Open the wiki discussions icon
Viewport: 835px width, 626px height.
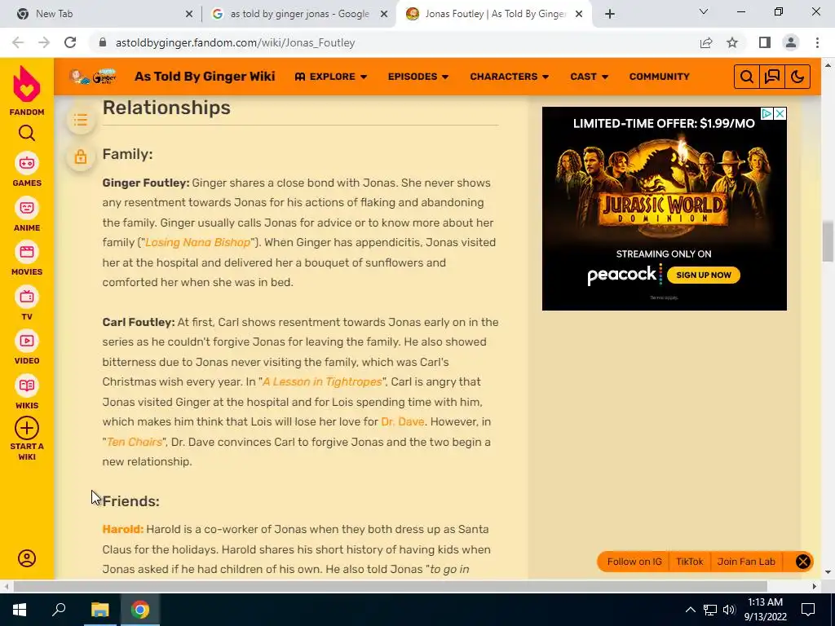tap(772, 77)
